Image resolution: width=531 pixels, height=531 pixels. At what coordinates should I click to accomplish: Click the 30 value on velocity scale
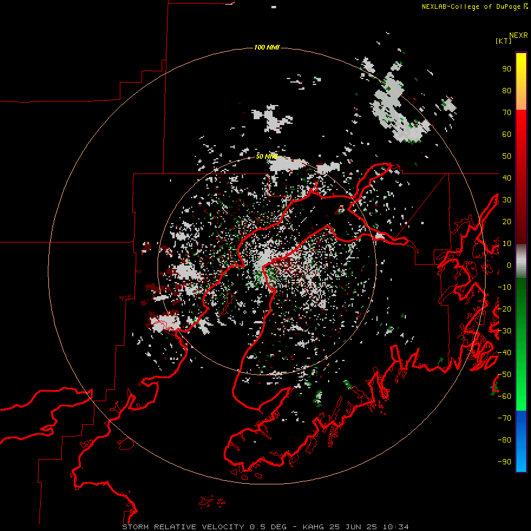[x=507, y=200]
